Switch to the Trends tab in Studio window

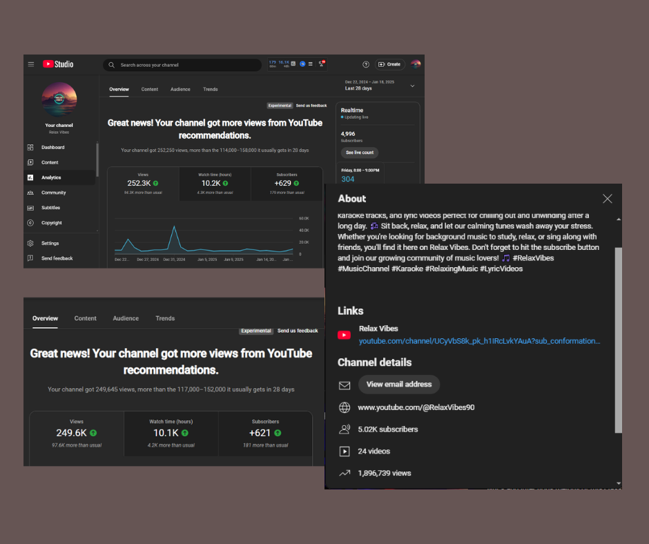(x=211, y=90)
